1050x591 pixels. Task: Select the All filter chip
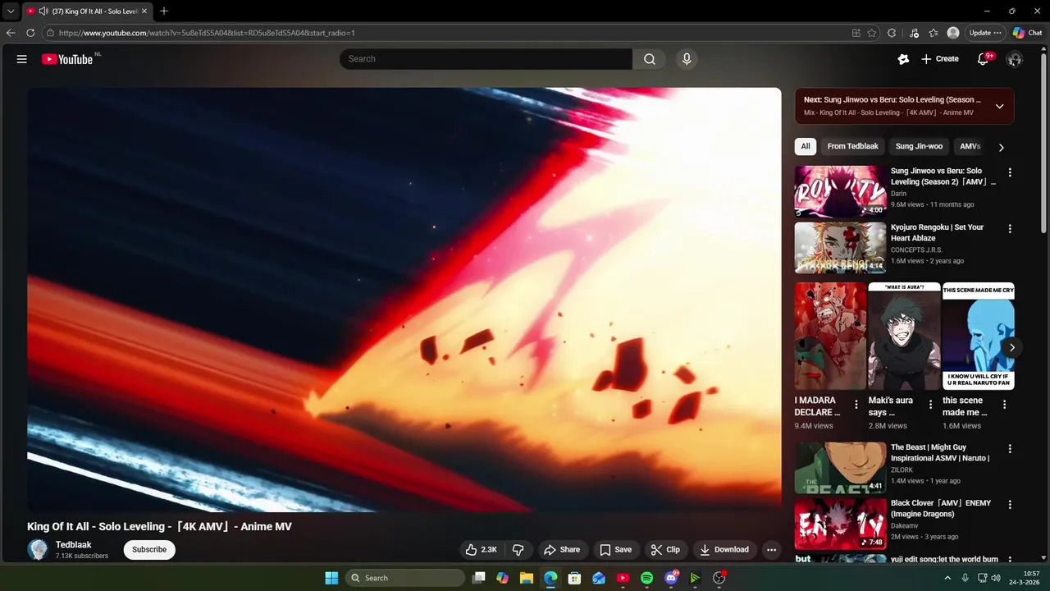pos(806,146)
